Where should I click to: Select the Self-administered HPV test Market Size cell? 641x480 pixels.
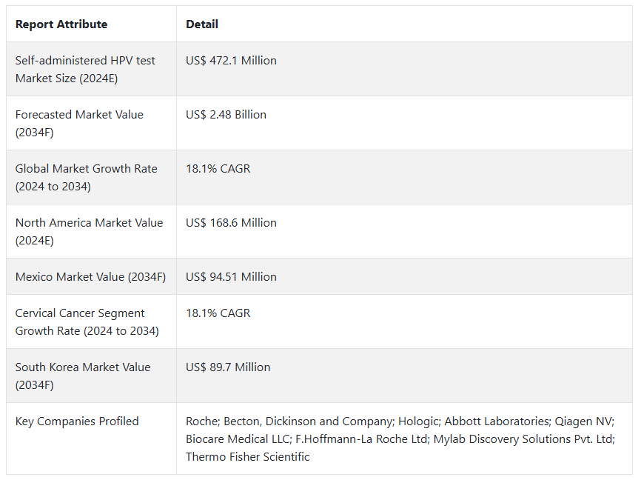[85, 69]
